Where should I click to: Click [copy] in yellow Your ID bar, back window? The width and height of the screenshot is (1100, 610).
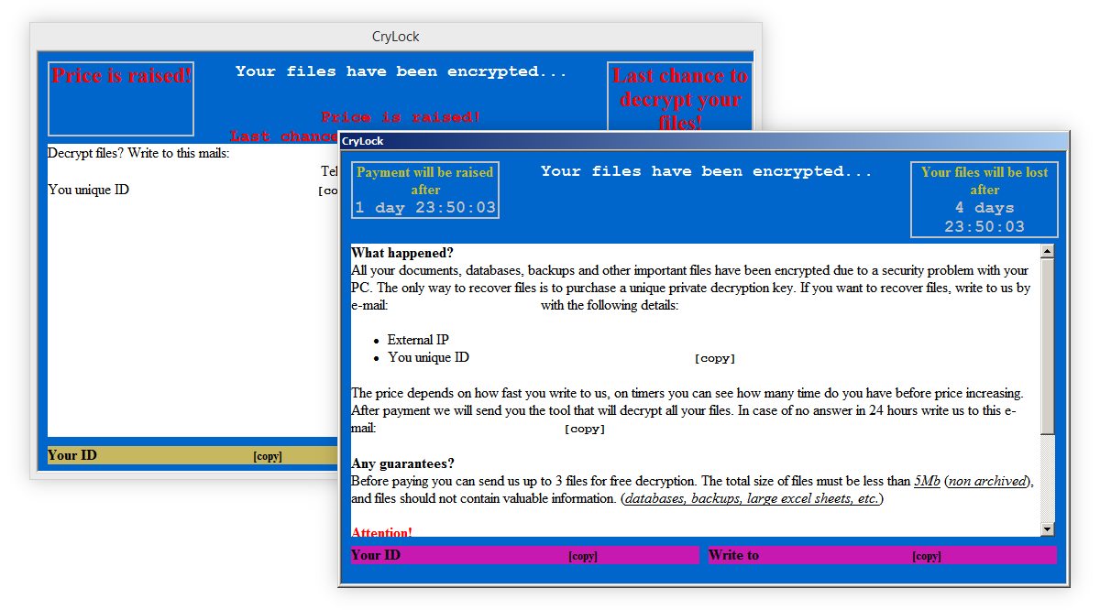click(268, 456)
